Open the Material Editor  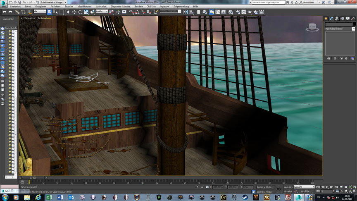(231, 12)
